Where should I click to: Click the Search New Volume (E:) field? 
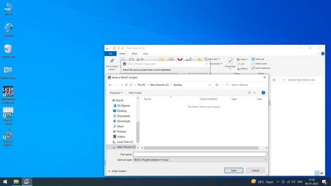[301, 80]
